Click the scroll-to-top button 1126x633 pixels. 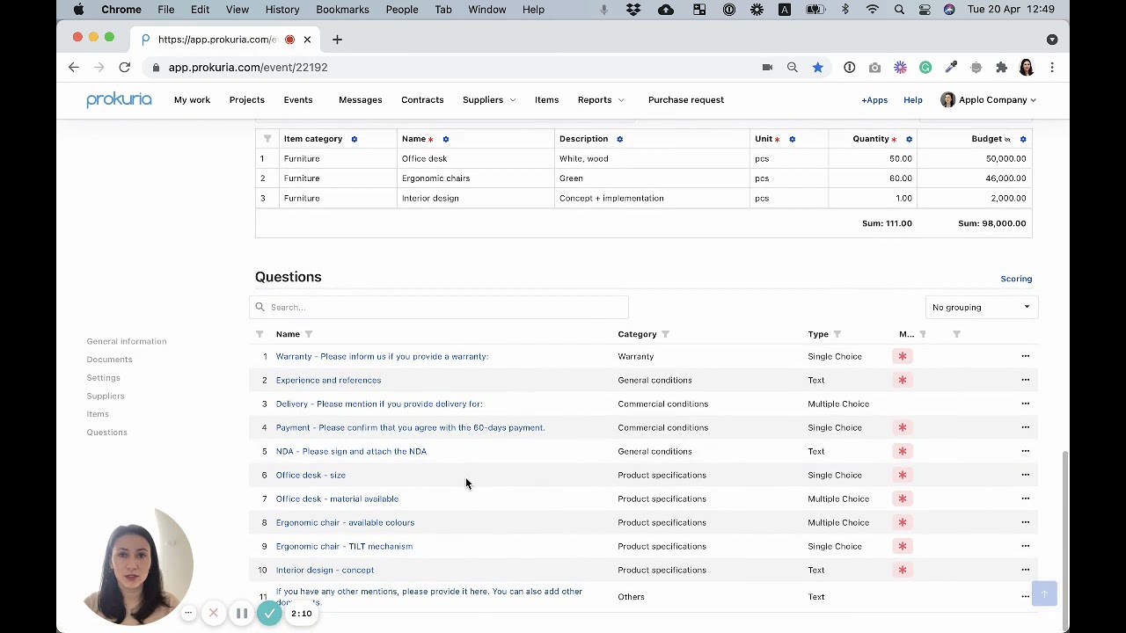[1044, 594]
